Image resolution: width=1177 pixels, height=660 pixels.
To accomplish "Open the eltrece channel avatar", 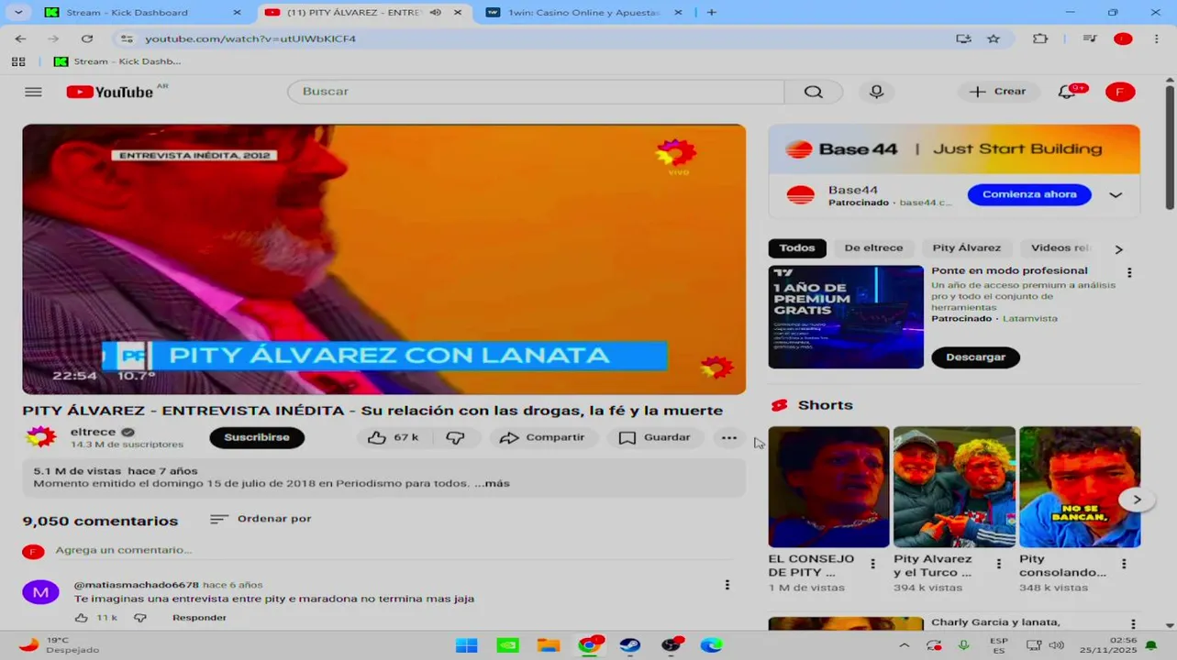I will (x=40, y=437).
